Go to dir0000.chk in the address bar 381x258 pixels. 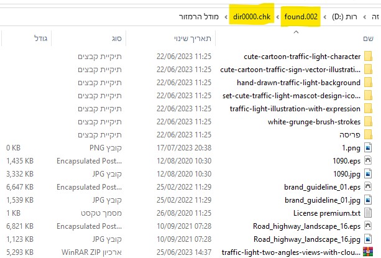(x=252, y=17)
